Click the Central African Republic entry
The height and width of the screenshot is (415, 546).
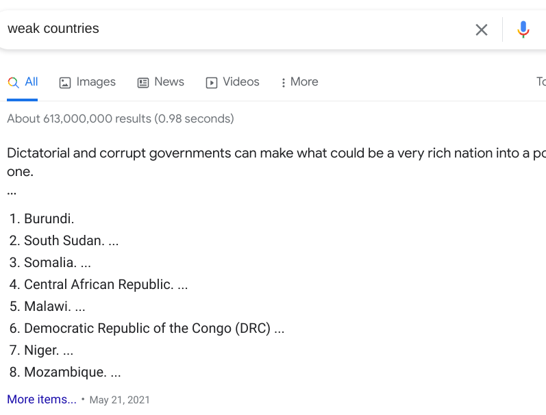(x=99, y=284)
